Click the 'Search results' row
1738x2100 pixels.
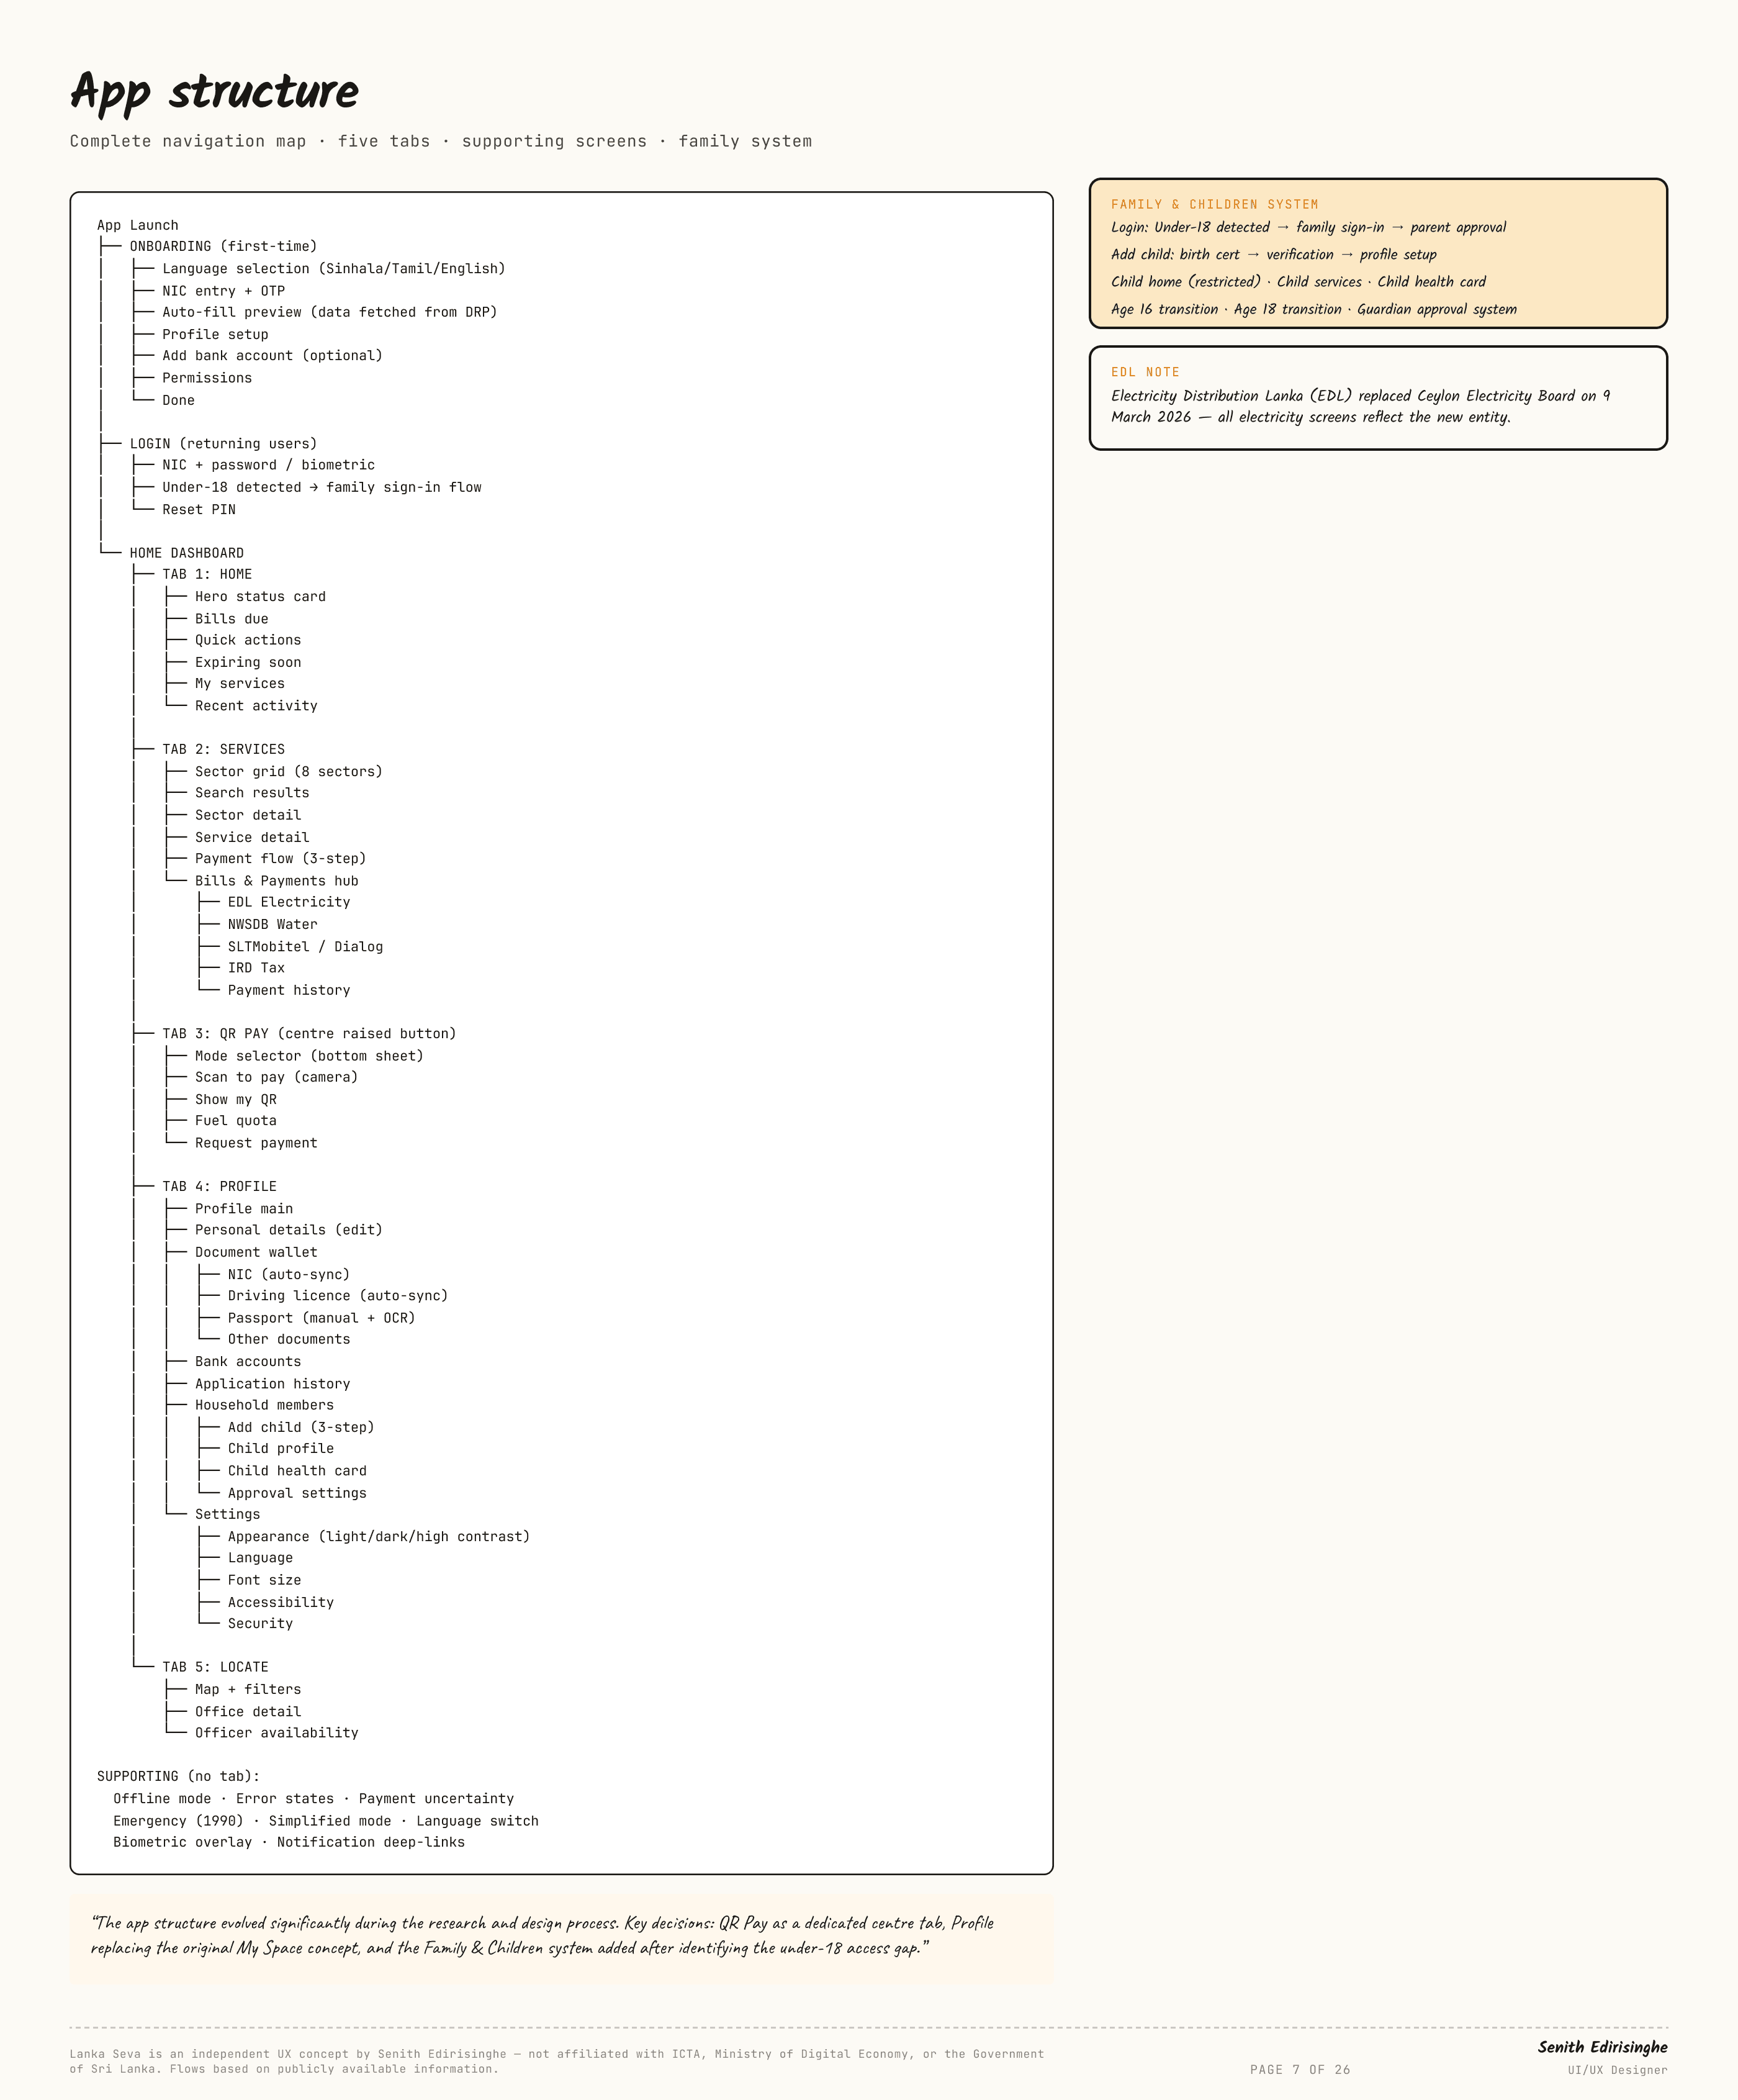[x=252, y=793]
